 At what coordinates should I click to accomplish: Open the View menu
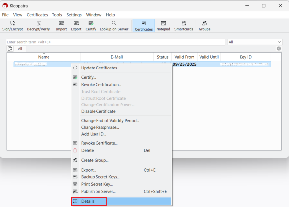point(18,15)
